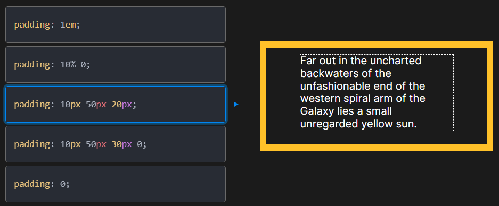Click the blue arrow beside selected padding option

point(236,104)
